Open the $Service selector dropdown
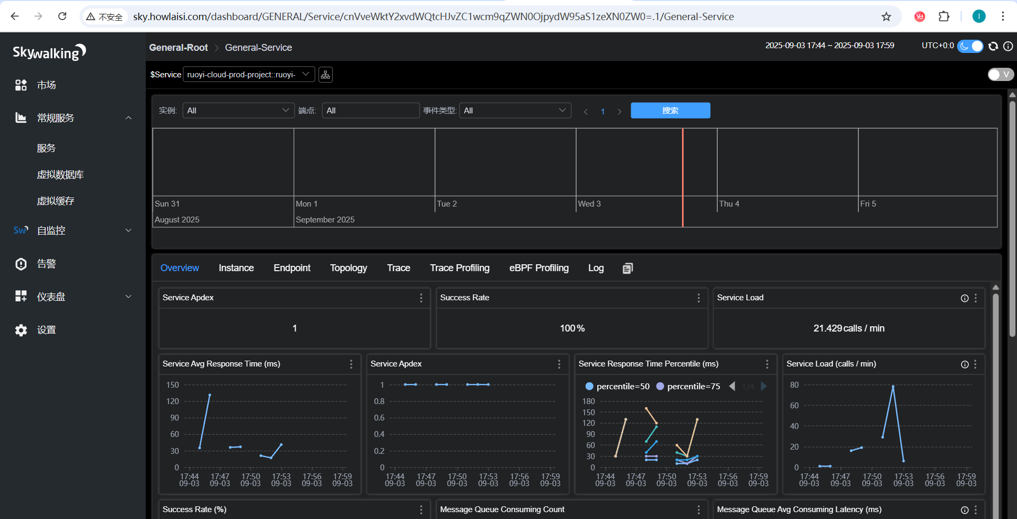The width and height of the screenshot is (1017, 519). pos(249,75)
